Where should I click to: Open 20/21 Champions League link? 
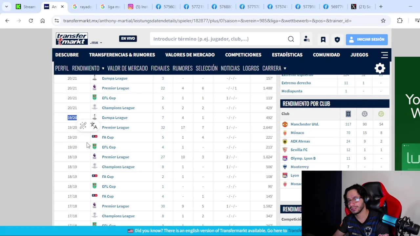pyautogui.click(x=118, y=108)
